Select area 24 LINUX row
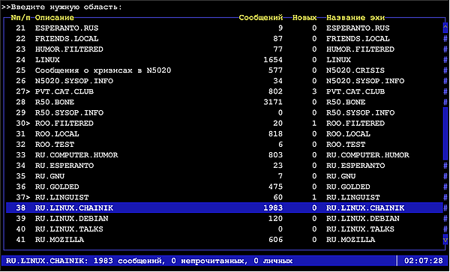This screenshot has width=450, height=272. coord(224,60)
